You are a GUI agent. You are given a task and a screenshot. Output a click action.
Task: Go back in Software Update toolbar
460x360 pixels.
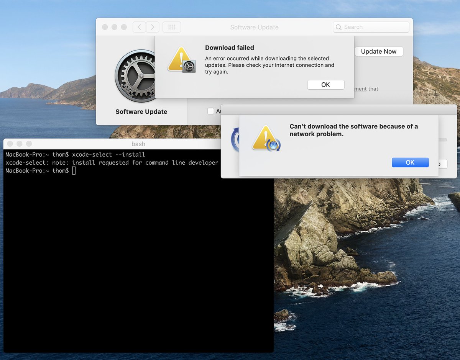139,27
